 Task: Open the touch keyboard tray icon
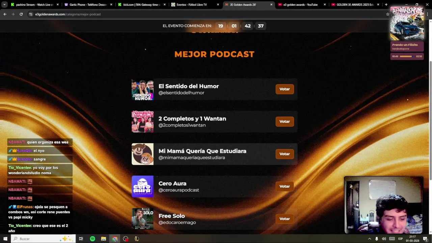tap(392, 239)
